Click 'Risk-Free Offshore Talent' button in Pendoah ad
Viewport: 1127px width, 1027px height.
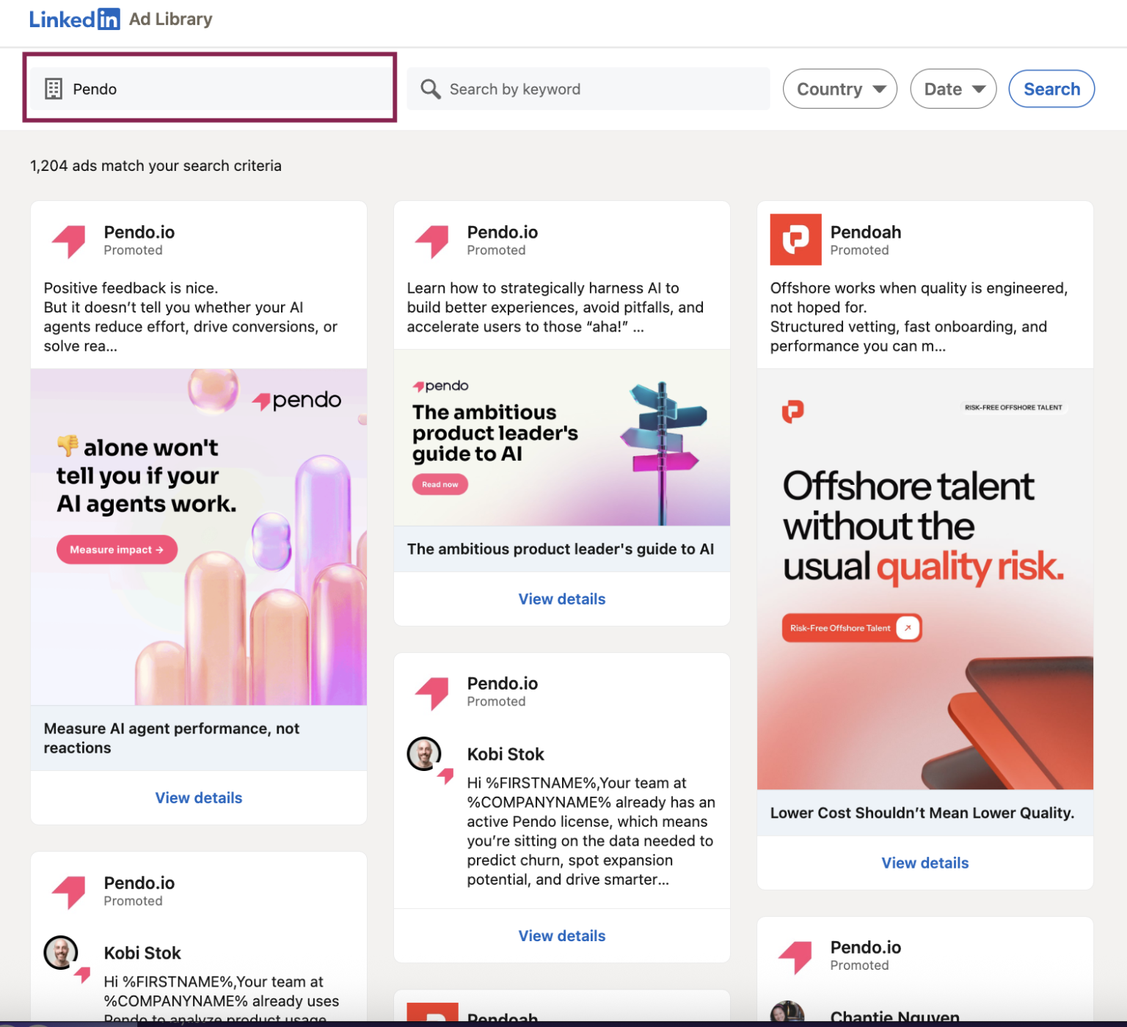tap(851, 628)
